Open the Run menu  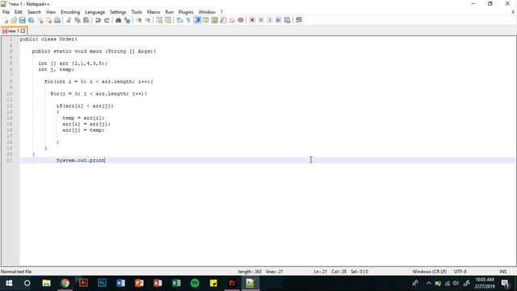[x=169, y=12]
